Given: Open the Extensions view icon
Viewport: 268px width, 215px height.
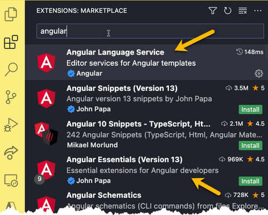Looking at the screenshot, I should coord(11,42).
